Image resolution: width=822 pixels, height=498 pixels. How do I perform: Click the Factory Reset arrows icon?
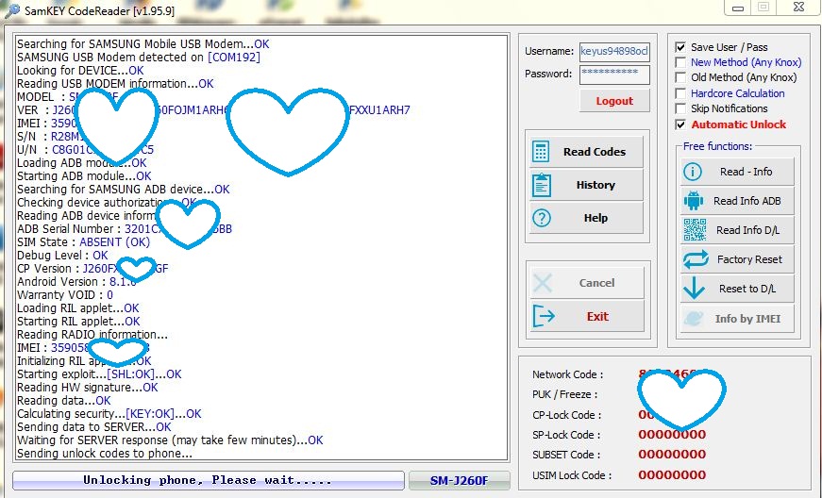coord(696,259)
